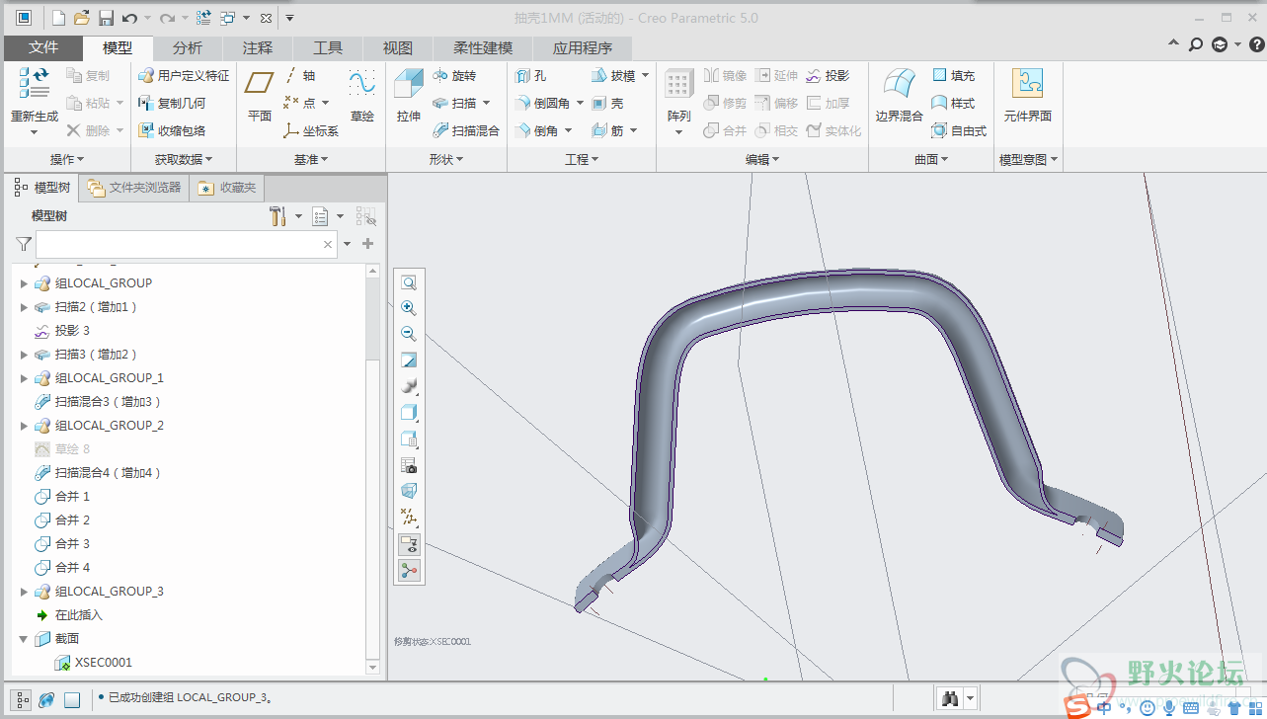The height and width of the screenshot is (719, 1267).
Task: Open the 基准 group dropdown
Action: click(311, 159)
